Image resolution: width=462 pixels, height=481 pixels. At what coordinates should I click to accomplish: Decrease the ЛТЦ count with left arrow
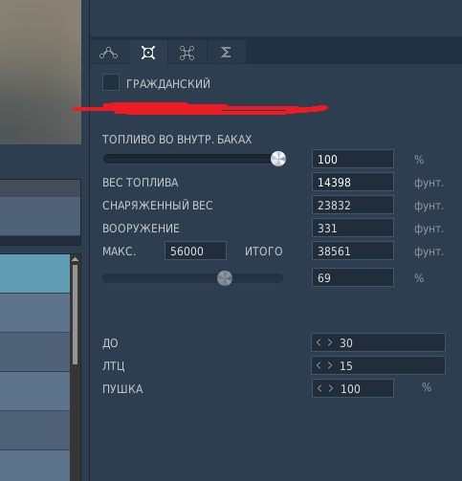pos(319,365)
